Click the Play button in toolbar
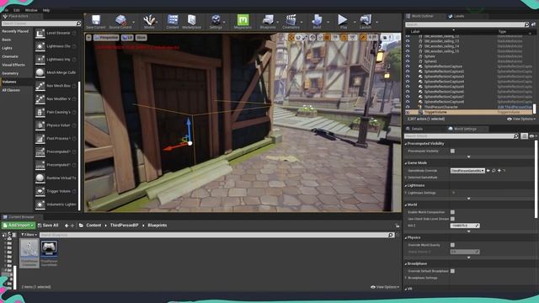The width and height of the screenshot is (539, 303). pos(343,20)
